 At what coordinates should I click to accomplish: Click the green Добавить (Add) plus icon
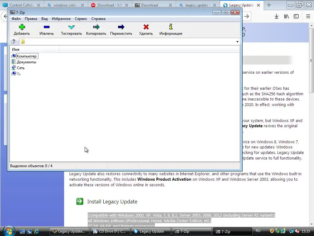(x=22, y=27)
